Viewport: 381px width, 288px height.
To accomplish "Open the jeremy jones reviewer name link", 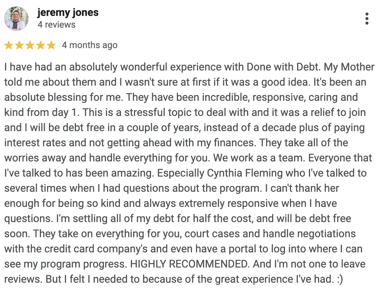I will pos(68,13).
